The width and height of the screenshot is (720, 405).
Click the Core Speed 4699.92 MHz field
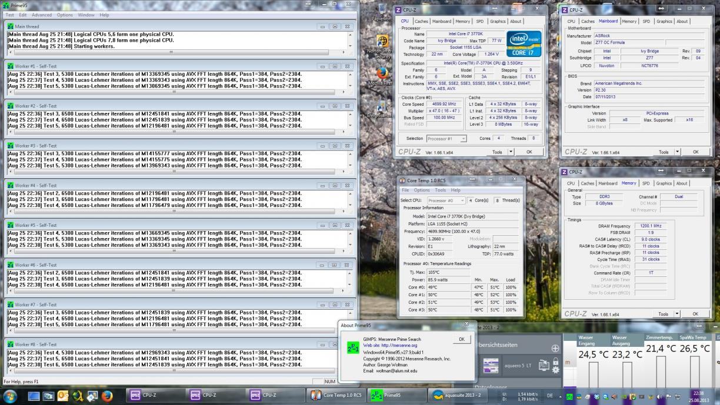point(445,103)
